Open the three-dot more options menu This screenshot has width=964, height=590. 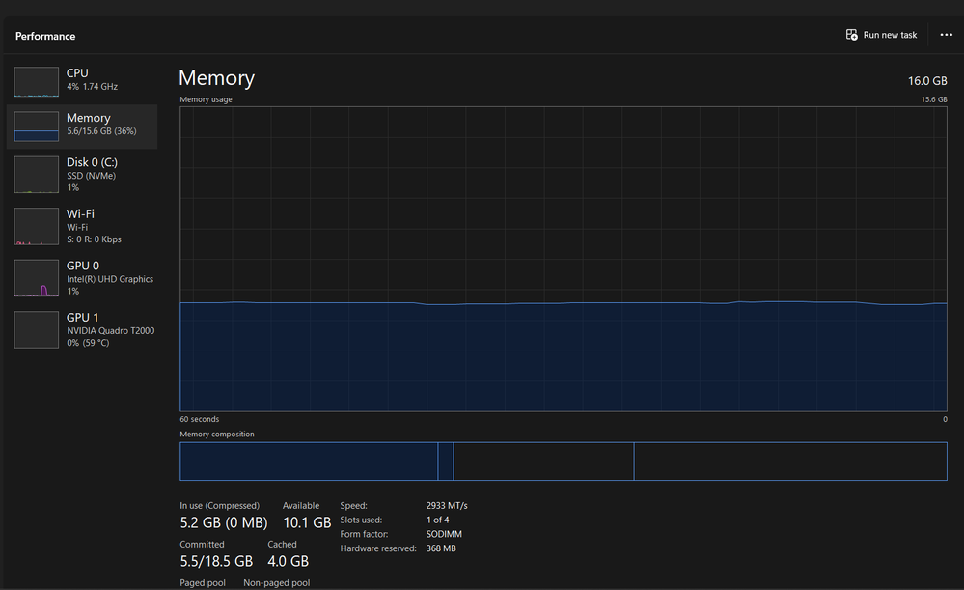(x=947, y=35)
